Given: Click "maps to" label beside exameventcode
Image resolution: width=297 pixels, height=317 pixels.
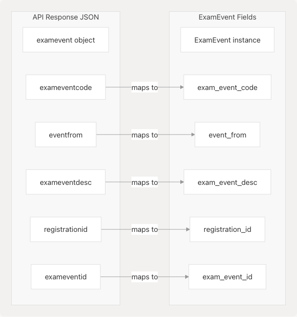Looking at the screenshot, I should [145, 88].
